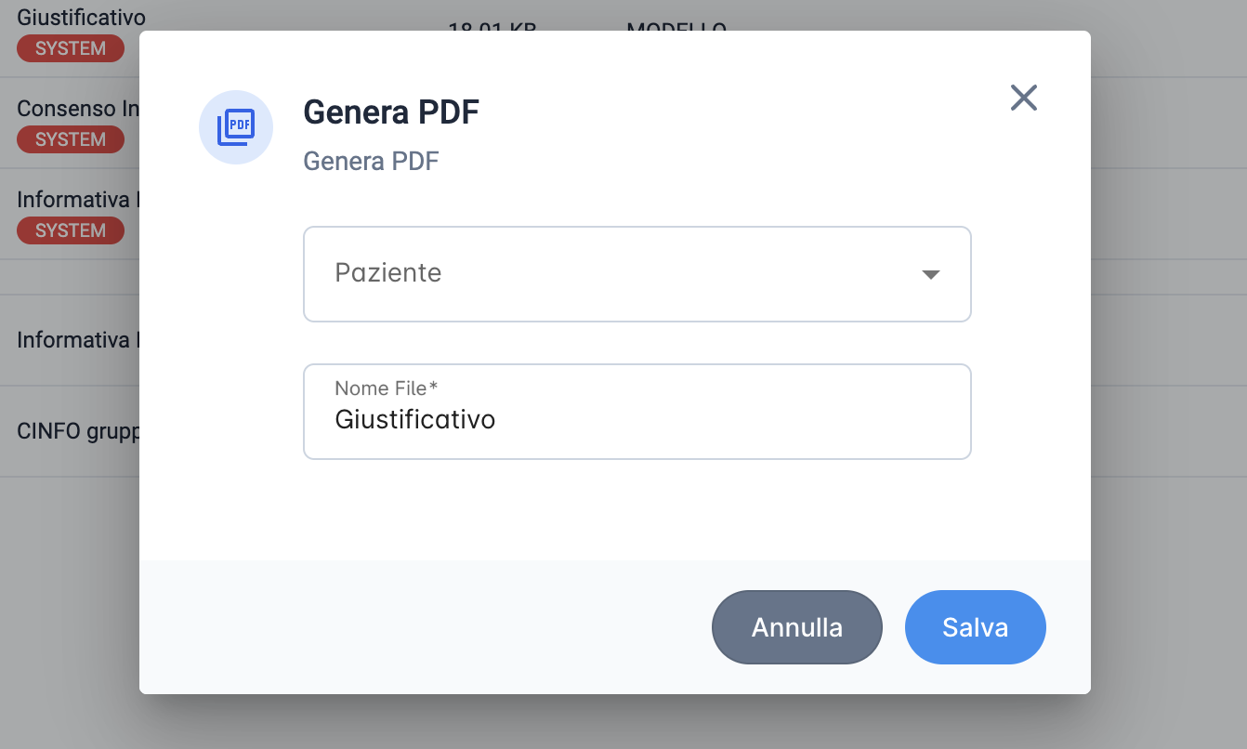Click the Salva button

click(x=976, y=627)
